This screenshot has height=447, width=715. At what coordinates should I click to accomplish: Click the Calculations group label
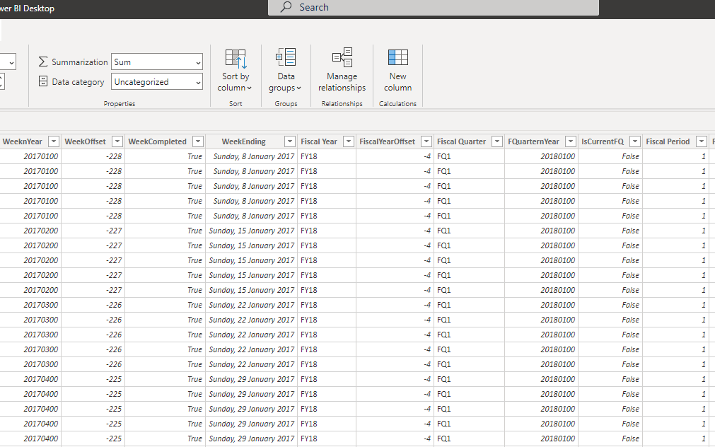point(397,103)
